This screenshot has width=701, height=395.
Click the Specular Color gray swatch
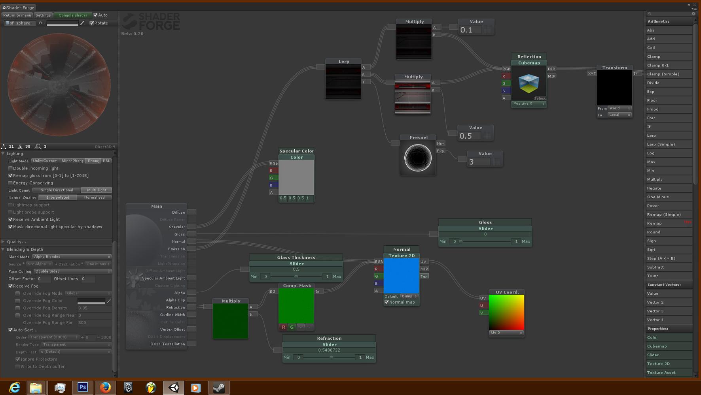(296, 177)
